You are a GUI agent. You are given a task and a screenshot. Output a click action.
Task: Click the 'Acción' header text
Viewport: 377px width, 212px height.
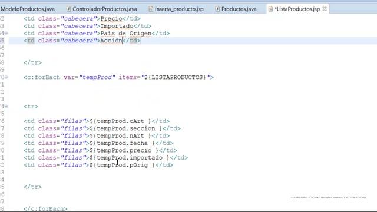(111, 41)
